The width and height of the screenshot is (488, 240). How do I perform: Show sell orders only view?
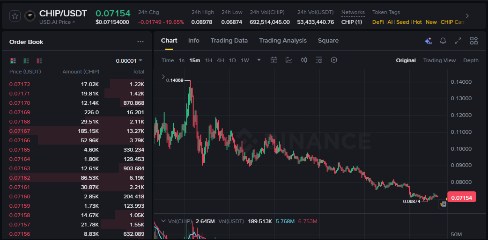click(39, 61)
